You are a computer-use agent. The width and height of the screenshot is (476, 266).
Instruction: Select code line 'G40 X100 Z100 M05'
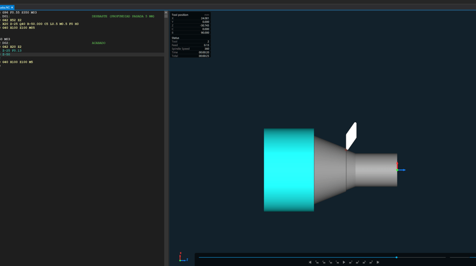[19, 27]
